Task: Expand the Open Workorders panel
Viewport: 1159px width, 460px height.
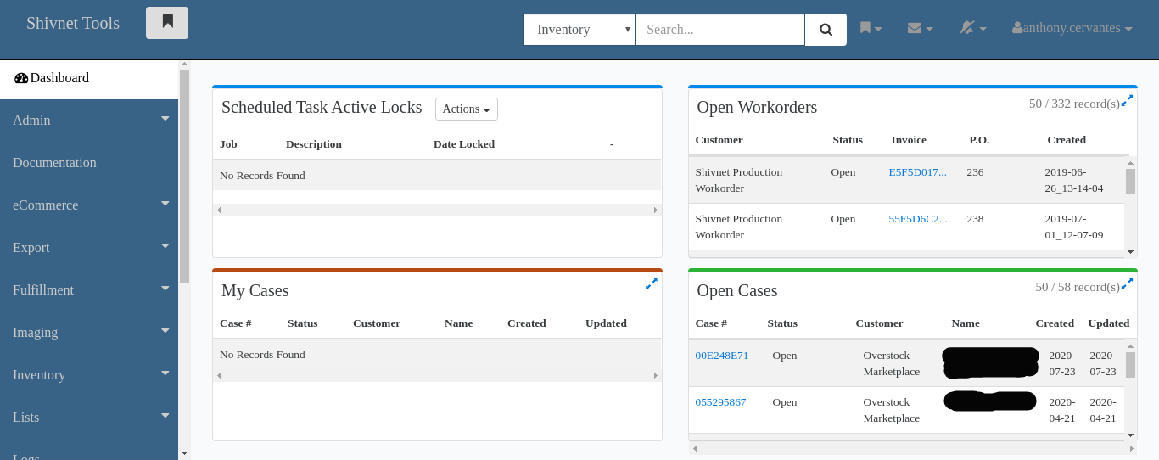Action: pyautogui.click(x=1127, y=101)
